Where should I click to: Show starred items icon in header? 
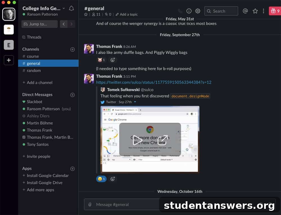point(255,11)
